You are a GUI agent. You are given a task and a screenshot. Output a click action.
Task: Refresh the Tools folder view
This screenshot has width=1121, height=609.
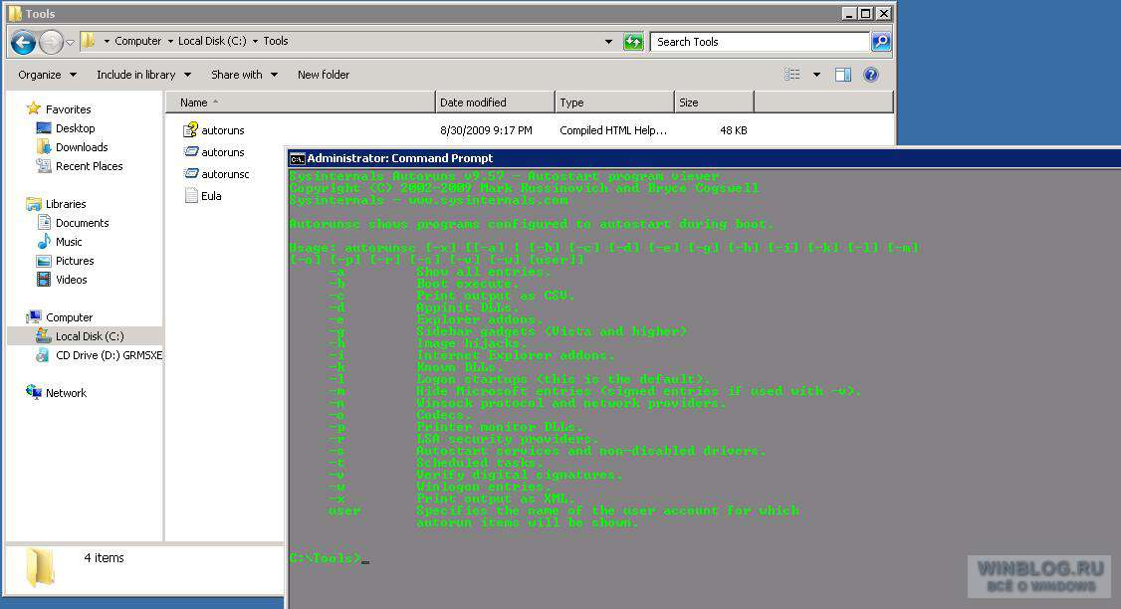(633, 42)
